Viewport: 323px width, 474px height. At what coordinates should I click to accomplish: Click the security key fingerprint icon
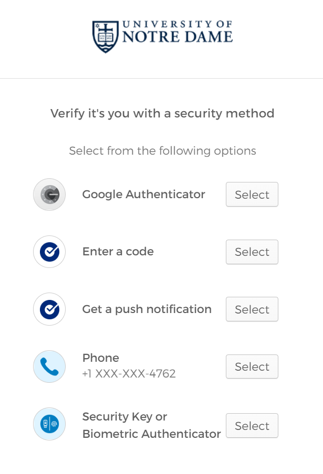[49, 424]
